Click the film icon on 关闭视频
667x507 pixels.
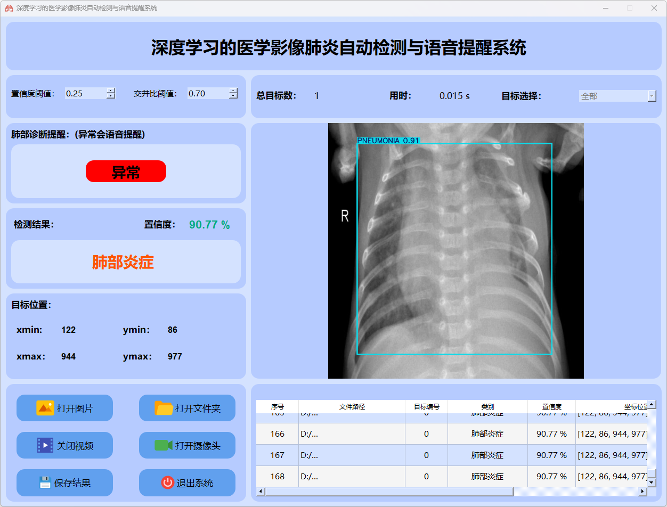[45, 445]
